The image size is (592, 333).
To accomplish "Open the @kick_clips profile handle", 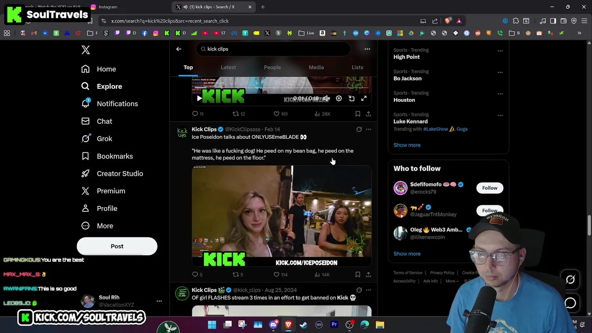I will 247,290.
